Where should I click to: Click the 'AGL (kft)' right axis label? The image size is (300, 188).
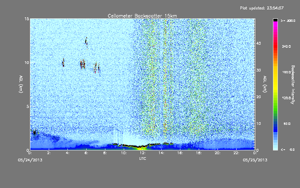click(265, 84)
